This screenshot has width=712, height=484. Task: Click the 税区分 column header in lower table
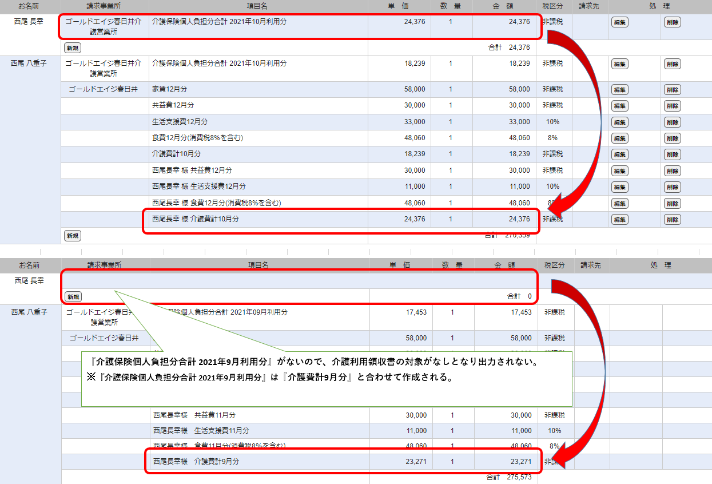coord(554,265)
